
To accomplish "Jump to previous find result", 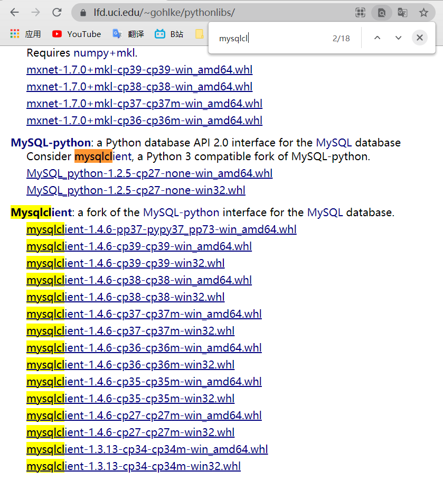I will coord(378,38).
